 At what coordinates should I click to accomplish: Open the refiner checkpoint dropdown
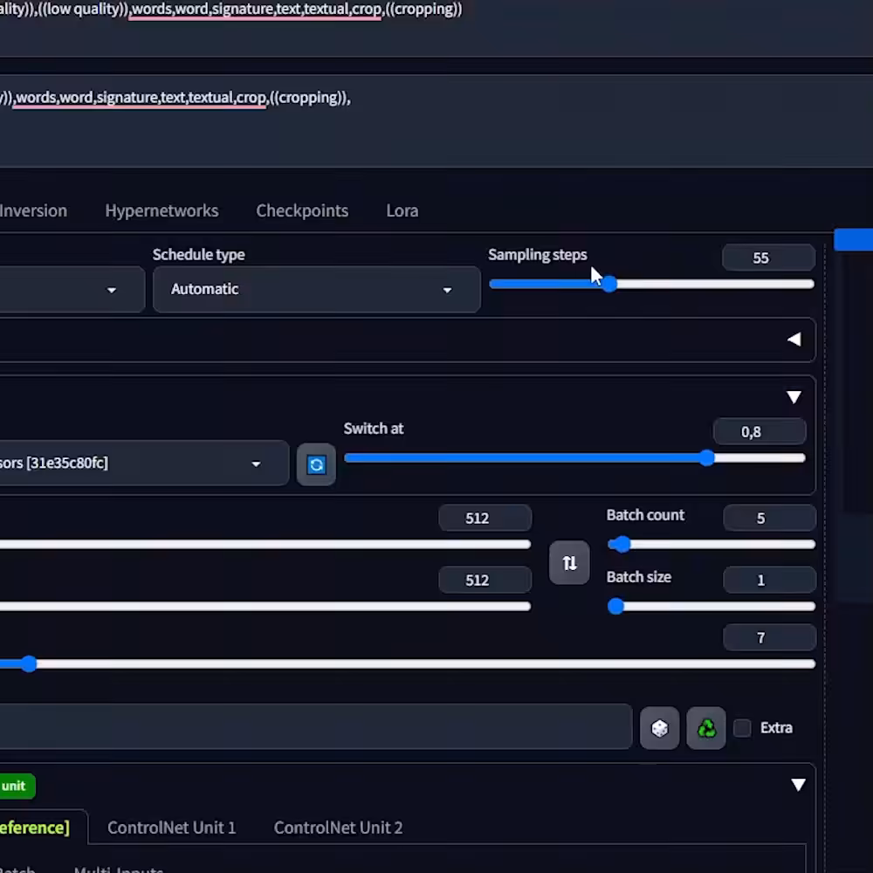144,464
